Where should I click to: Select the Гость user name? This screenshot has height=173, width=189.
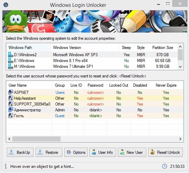[x=19, y=116]
